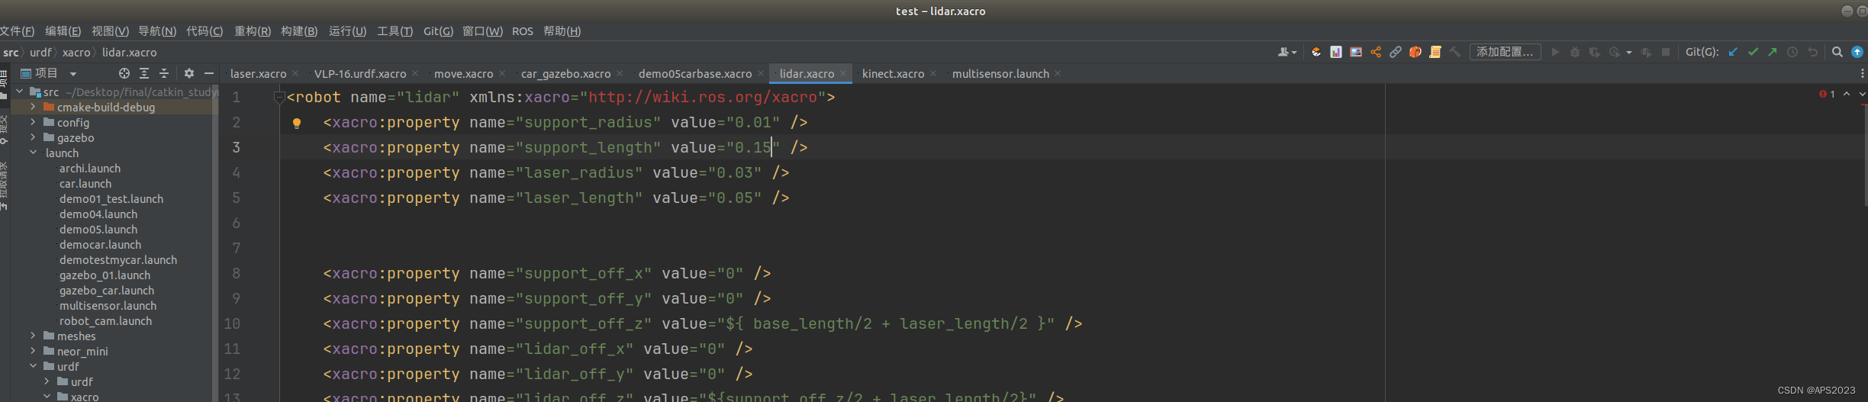Click the Profile run icon

(1615, 52)
